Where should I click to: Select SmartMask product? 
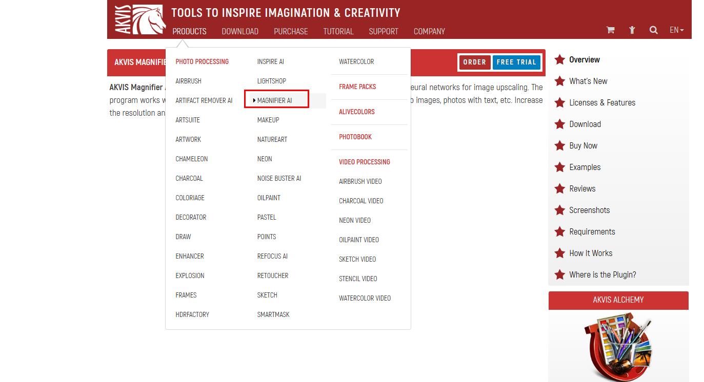pos(273,314)
